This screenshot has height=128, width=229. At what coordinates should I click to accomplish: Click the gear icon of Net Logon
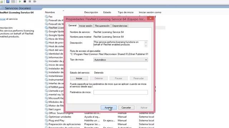tap(47, 109)
